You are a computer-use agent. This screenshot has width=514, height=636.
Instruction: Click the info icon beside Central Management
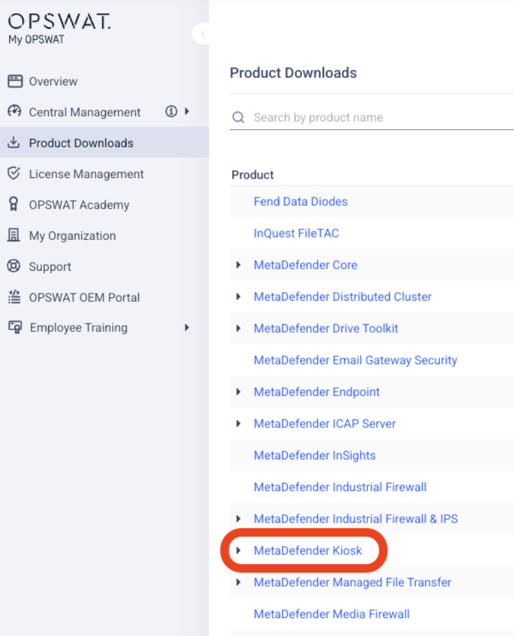[171, 112]
